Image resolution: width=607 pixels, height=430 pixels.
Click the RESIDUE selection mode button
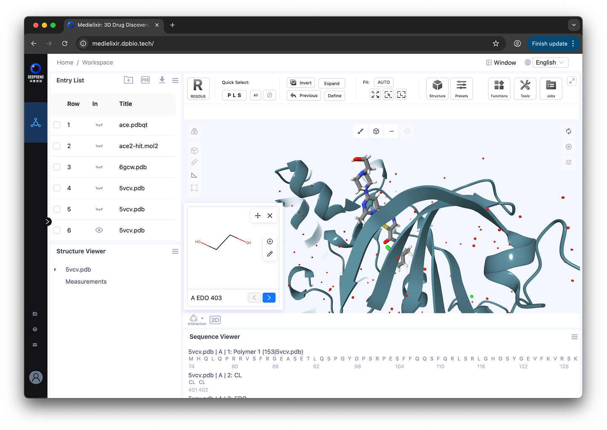tap(198, 89)
